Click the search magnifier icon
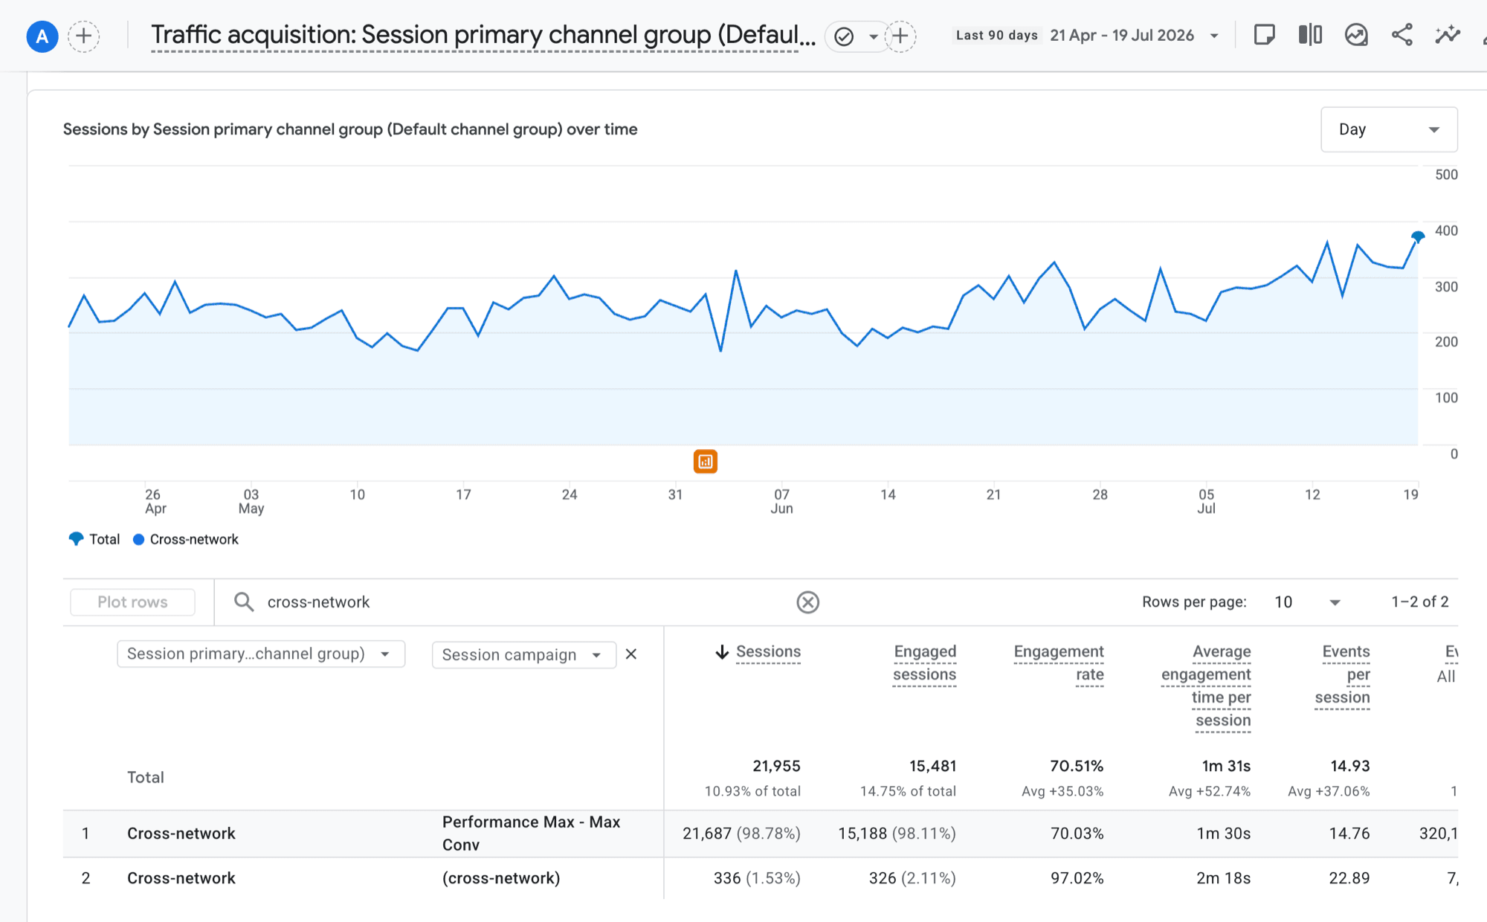This screenshot has height=922, width=1487. pos(244,602)
